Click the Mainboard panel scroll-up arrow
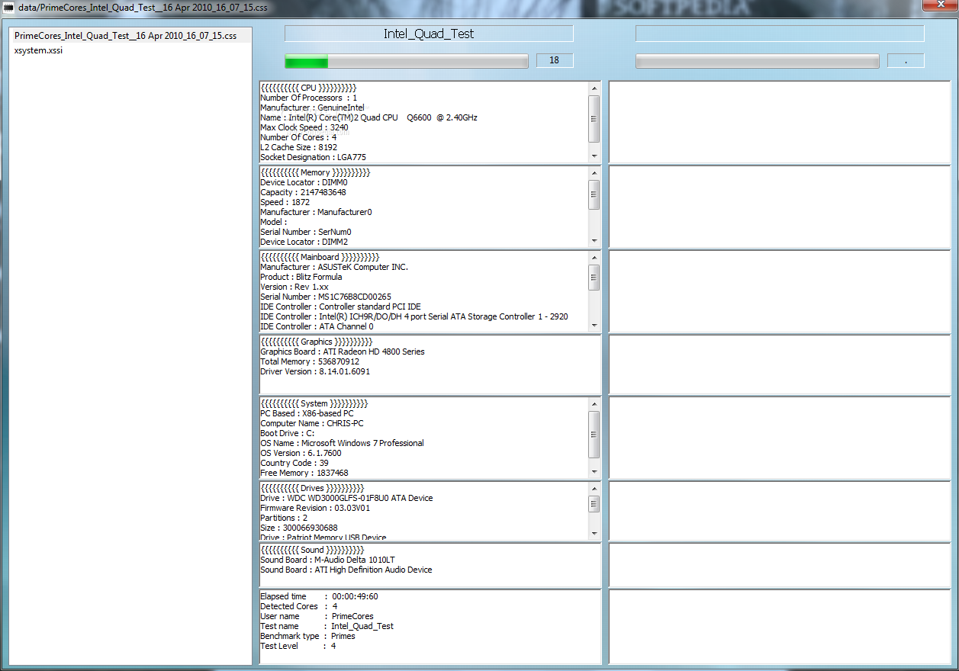The height and width of the screenshot is (671, 959). coord(594,257)
